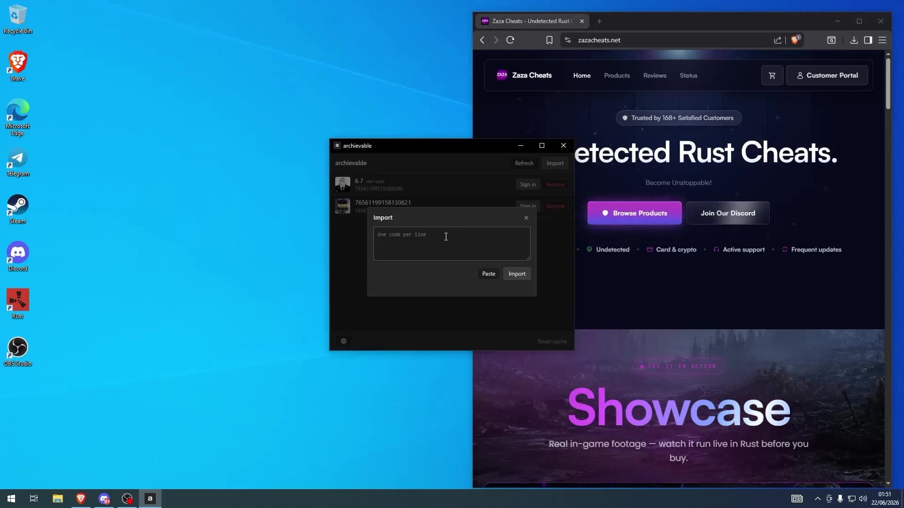
Task: Switch to Brave via its taskbar icon
Action: pyautogui.click(x=81, y=499)
